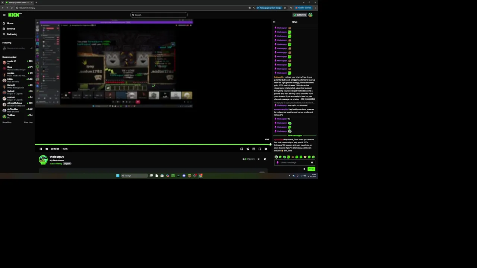Mute the stream volume

[47, 149]
